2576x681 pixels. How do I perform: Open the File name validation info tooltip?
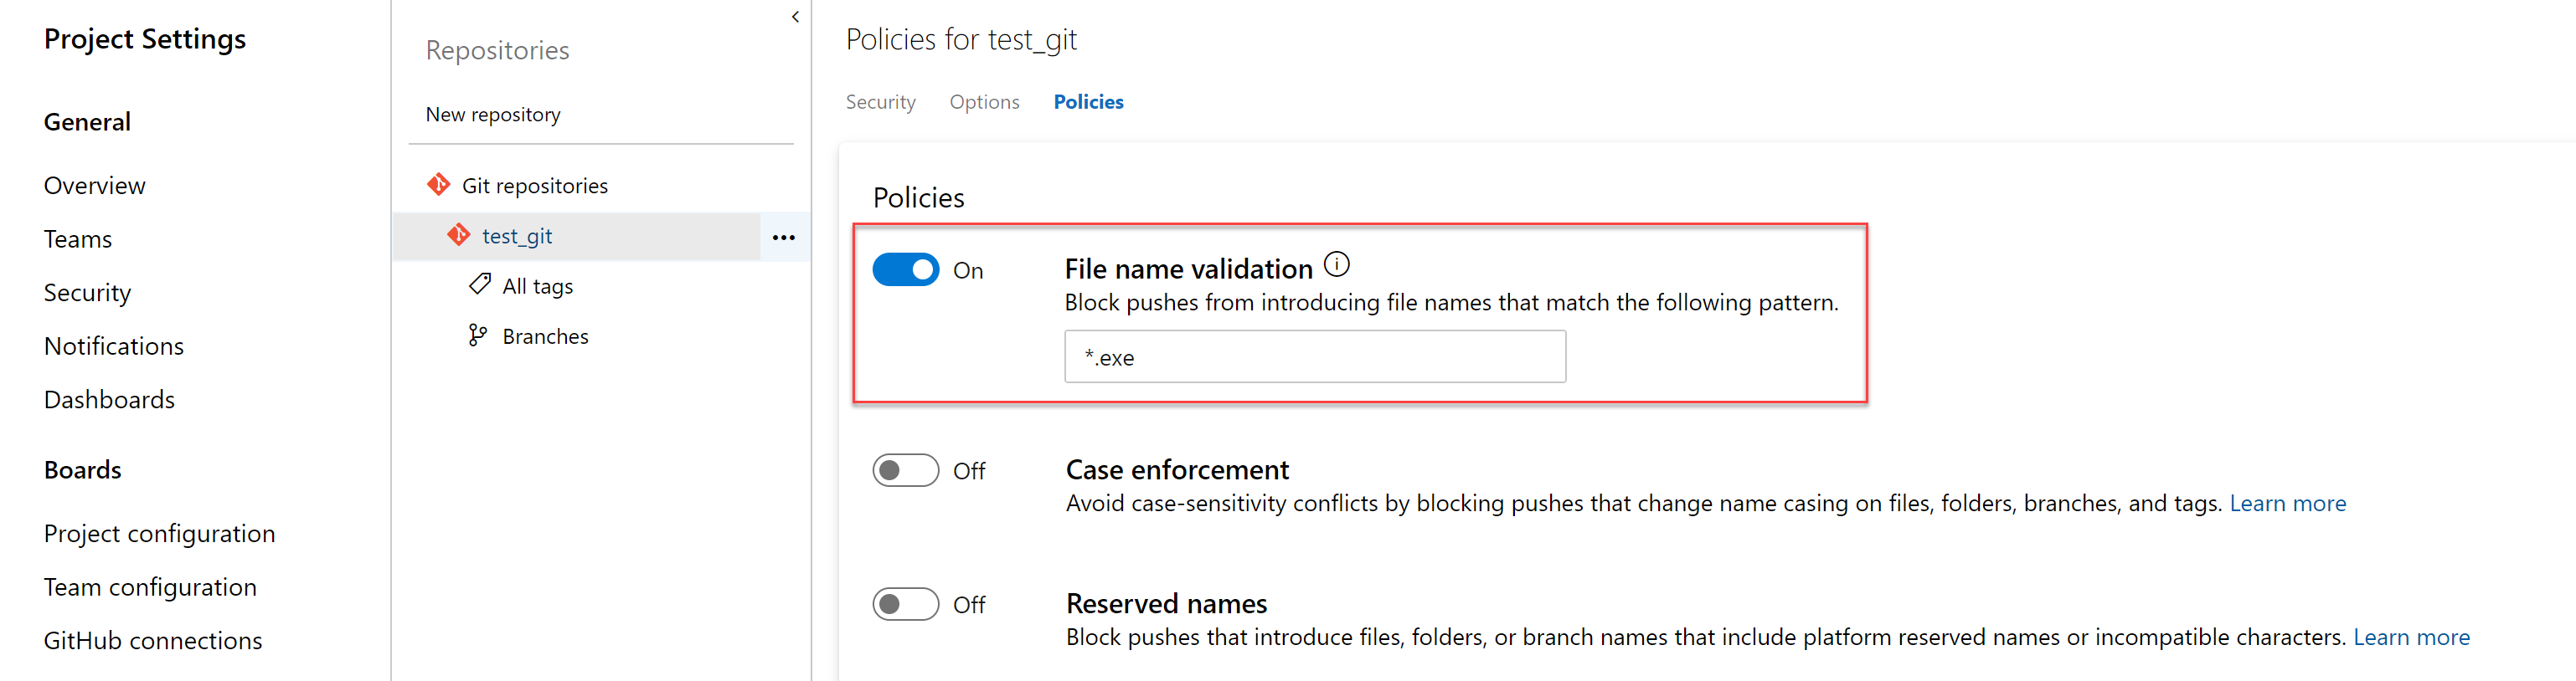coord(1337,264)
